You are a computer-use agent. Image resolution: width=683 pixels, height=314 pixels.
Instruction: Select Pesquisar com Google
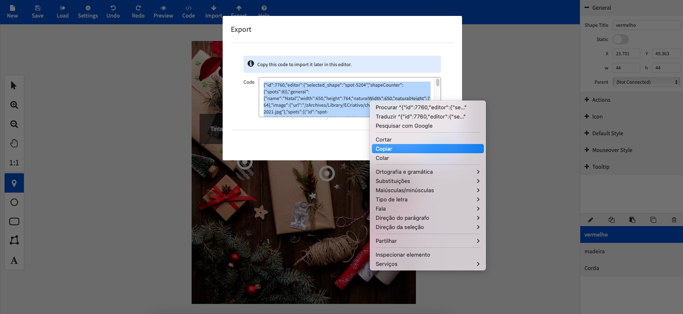point(428,126)
